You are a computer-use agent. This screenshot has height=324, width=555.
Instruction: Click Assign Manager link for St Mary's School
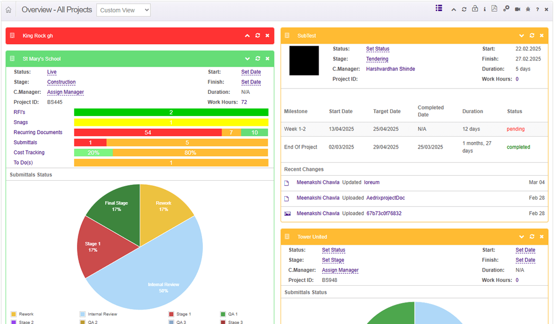pos(65,92)
